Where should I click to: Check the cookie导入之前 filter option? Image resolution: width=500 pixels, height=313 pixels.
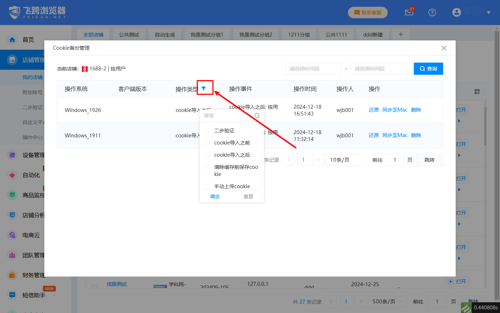[207, 143]
